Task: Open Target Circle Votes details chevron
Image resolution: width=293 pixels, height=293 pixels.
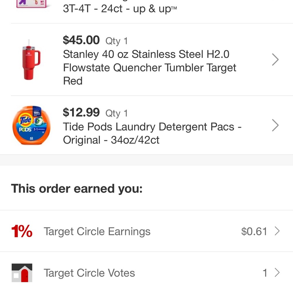Action: [277, 273]
